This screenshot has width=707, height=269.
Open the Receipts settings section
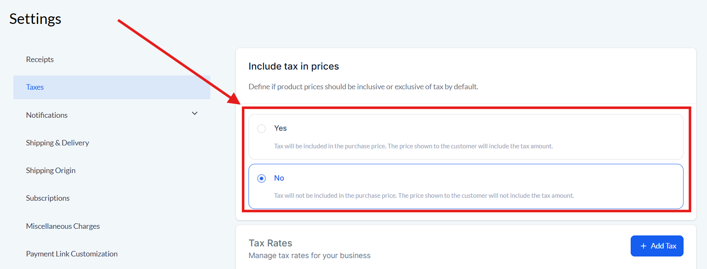[x=40, y=59]
